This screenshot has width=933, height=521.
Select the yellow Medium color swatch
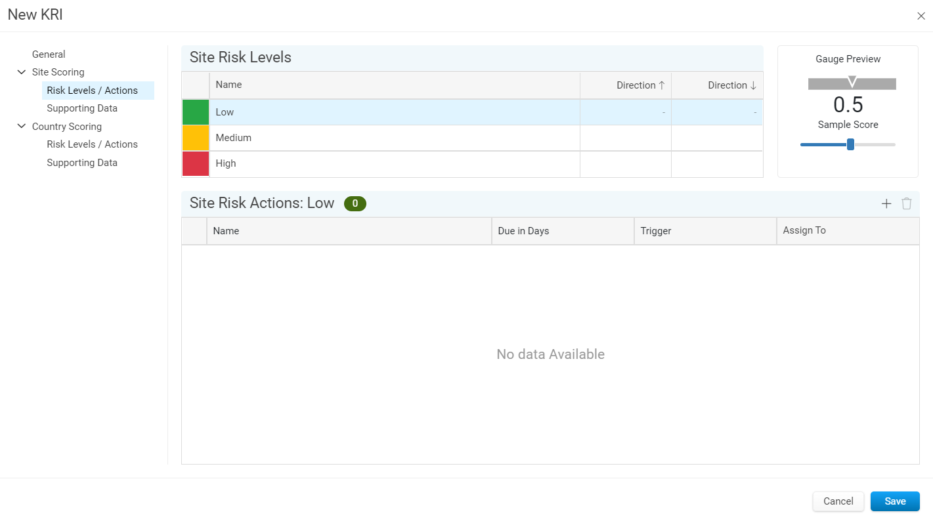(x=196, y=138)
